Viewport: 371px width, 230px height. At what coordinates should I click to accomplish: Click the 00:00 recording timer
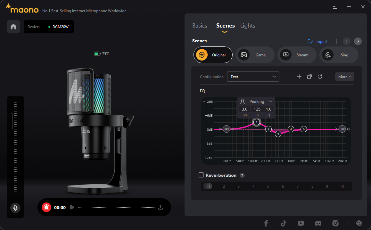(x=60, y=208)
